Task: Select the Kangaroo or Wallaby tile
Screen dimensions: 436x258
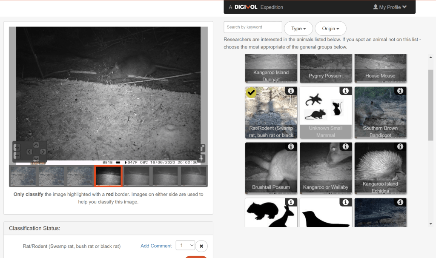Action: pos(325,168)
